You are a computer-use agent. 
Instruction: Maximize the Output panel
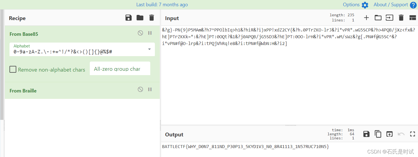click(412, 134)
